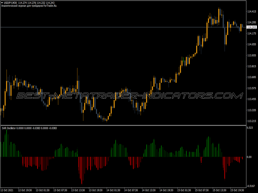Click the 0.00 oscillator zero level label
The height and width of the screenshot is (193, 258).
tap(249, 157)
